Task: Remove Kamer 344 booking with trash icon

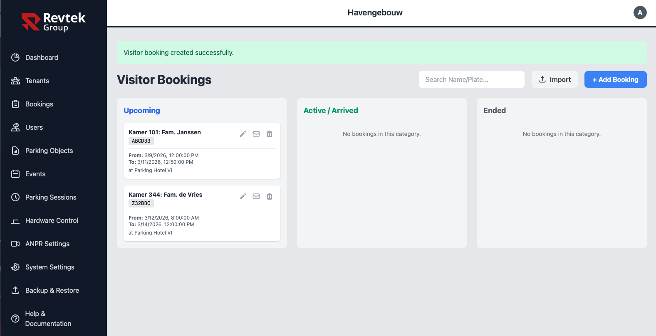Action: 270,196
